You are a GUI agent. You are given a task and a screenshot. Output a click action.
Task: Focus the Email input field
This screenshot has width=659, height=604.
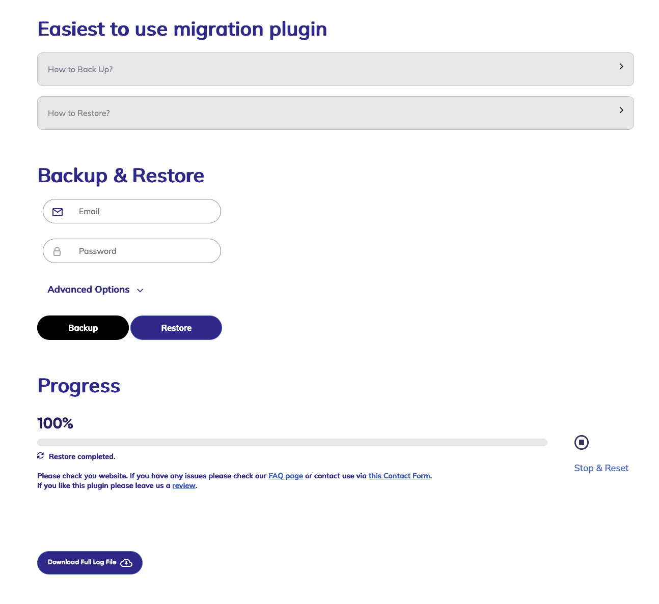pos(145,211)
